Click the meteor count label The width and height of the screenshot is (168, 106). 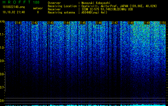click(x=38, y=8)
